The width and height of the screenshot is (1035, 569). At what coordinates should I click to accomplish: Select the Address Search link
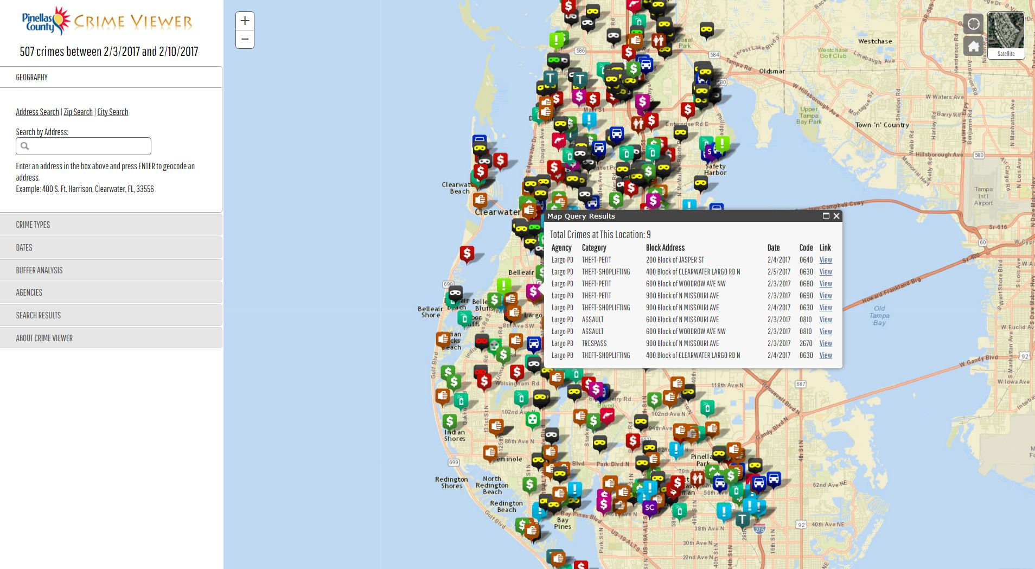[x=37, y=112]
